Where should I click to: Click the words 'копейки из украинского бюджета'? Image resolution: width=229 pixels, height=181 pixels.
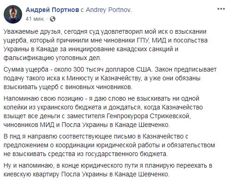point(53,107)
